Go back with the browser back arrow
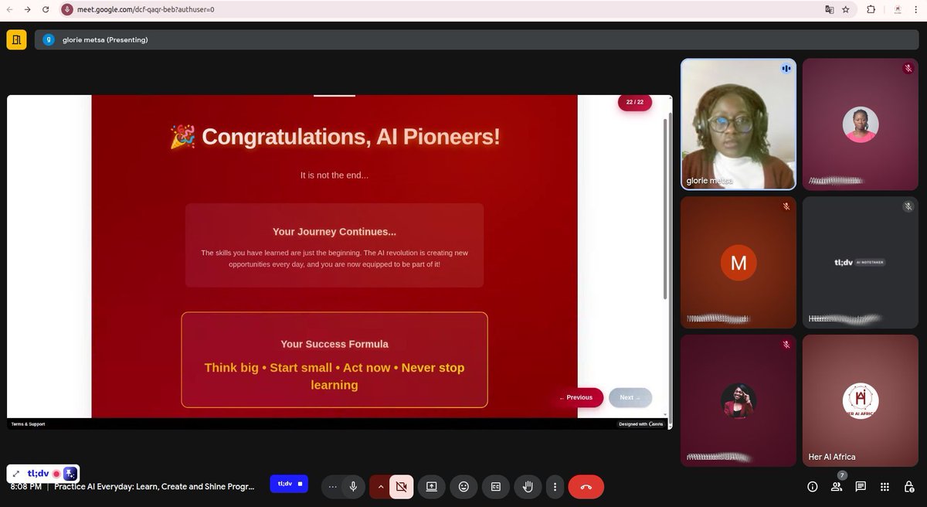 click(x=8, y=9)
